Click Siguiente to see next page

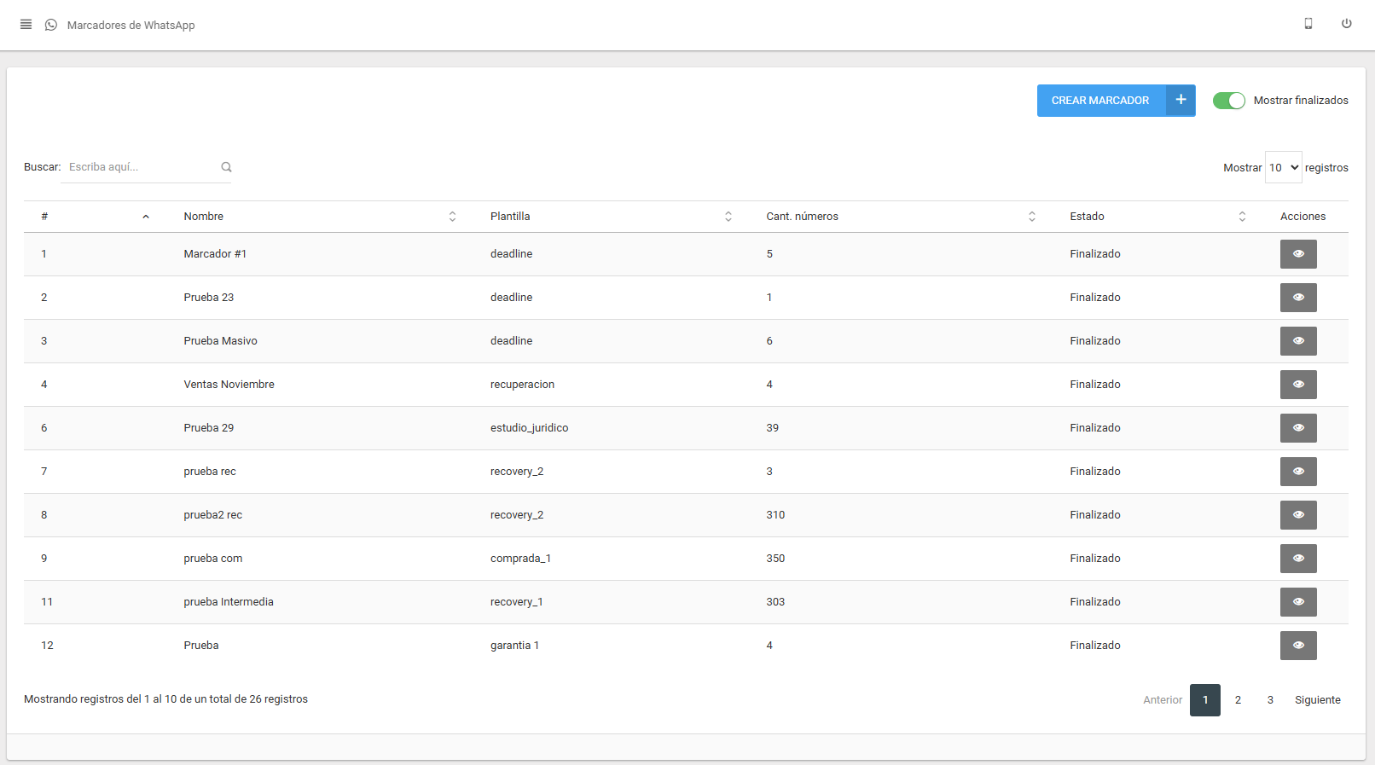coord(1317,700)
